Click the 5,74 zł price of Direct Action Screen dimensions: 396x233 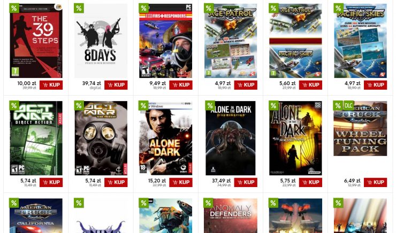click(x=28, y=181)
